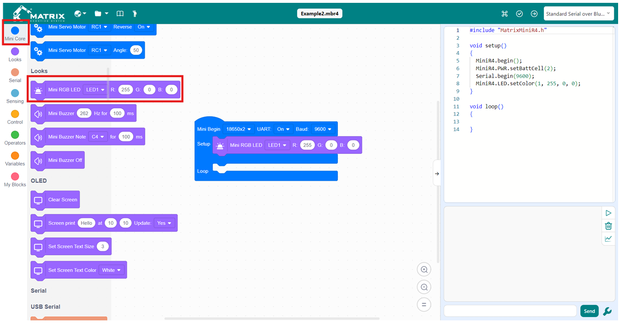Select the Operators category
Viewport: 620px width, 327px height.
pyautogui.click(x=15, y=138)
